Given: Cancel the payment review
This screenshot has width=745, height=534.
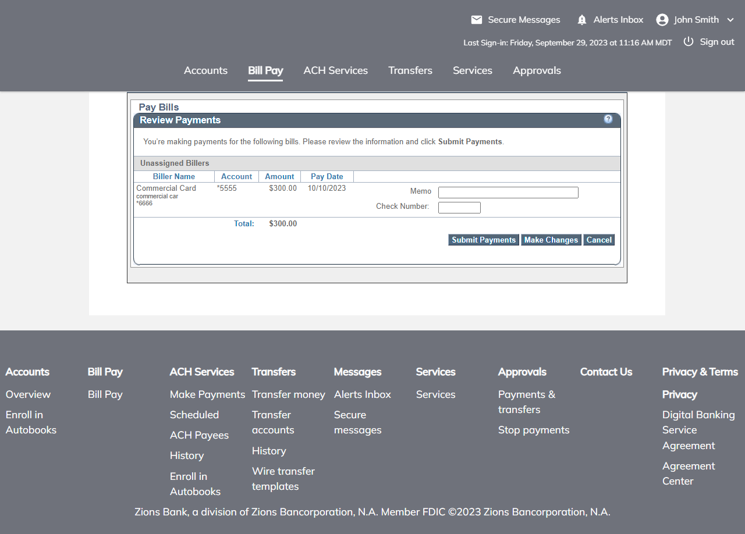Looking at the screenshot, I should pos(599,240).
